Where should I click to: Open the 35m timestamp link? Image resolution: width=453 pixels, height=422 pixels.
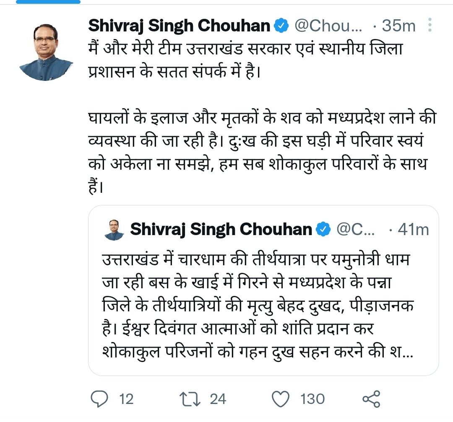coord(398,26)
